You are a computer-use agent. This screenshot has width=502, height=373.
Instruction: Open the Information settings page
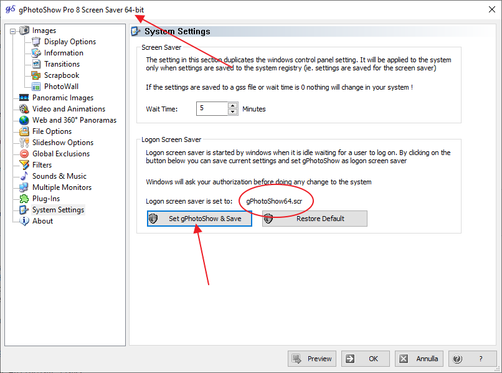coord(64,53)
